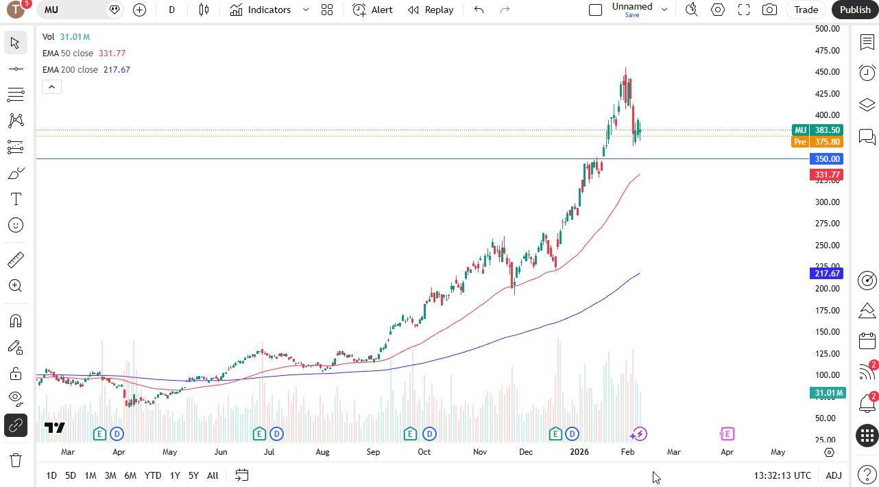Open the economic calendar icon
The image size is (879, 487).
coord(867,340)
